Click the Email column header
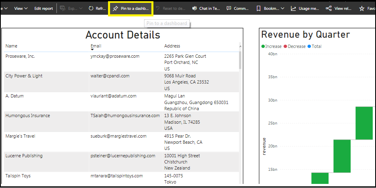This screenshot has width=376, height=188. pos(96,46)
